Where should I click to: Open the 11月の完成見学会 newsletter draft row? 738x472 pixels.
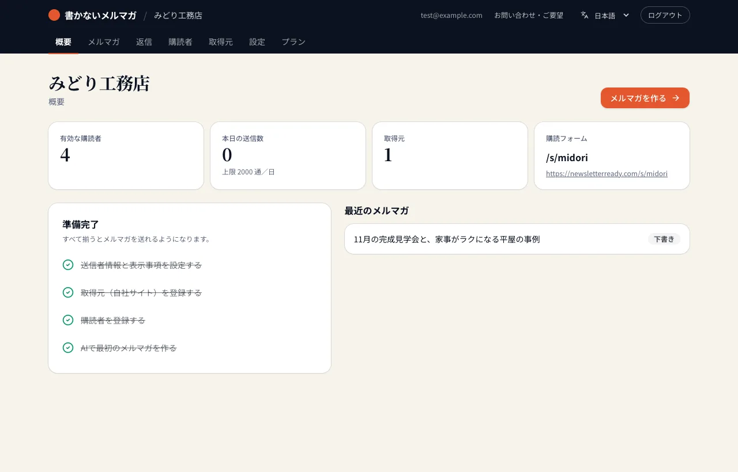[x=517, y=239]
